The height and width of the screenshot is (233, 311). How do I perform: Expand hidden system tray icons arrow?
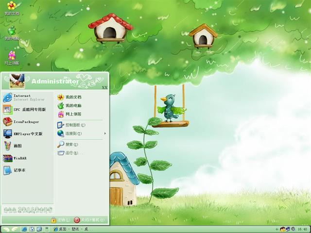pyautogui.click(x=277, y=230)
